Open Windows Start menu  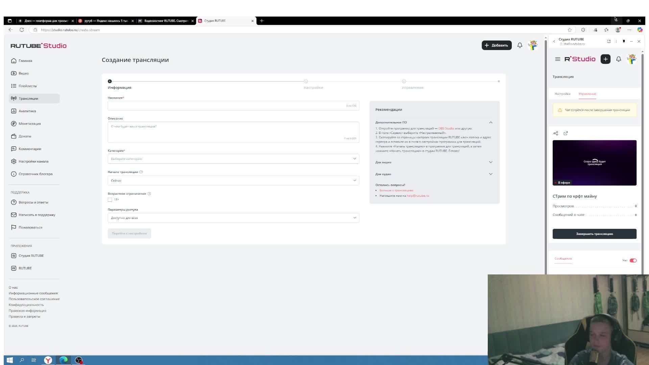point(9,360)
